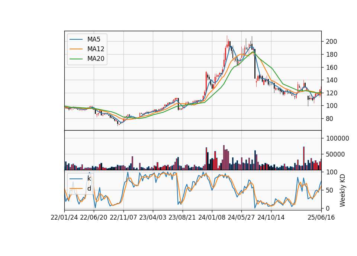
Task: Click the green MA20 legend line sample
Action: (76, 59)
